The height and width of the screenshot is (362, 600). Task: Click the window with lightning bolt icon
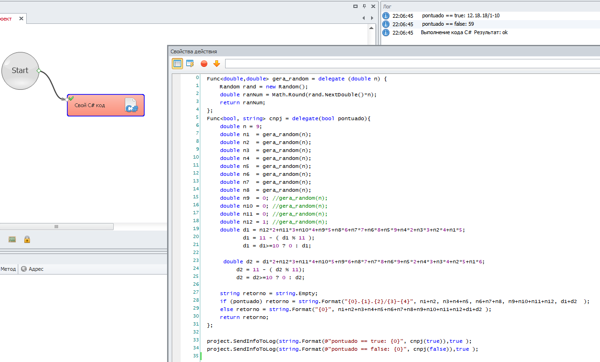(x=190, y=64)
